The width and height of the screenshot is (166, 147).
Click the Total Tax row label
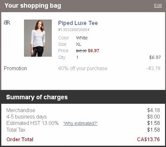pyautogui.click(x=16, y=130)
